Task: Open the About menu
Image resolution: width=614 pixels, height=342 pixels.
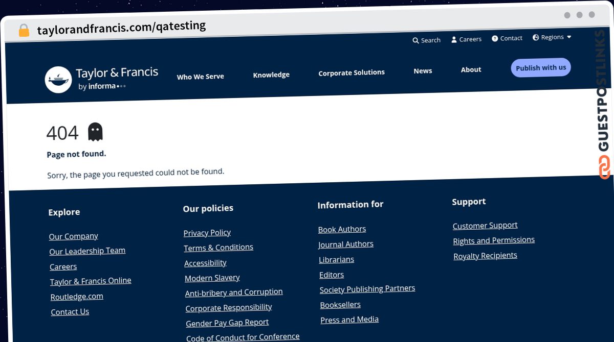Action: tap(471, 69)
